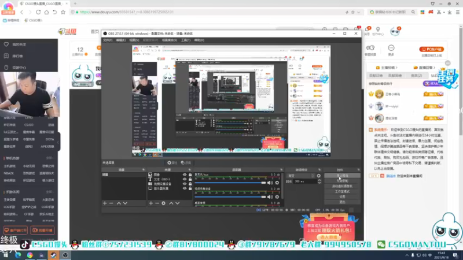
Task: Move the source up in the sources list
Action: point(171,203)
